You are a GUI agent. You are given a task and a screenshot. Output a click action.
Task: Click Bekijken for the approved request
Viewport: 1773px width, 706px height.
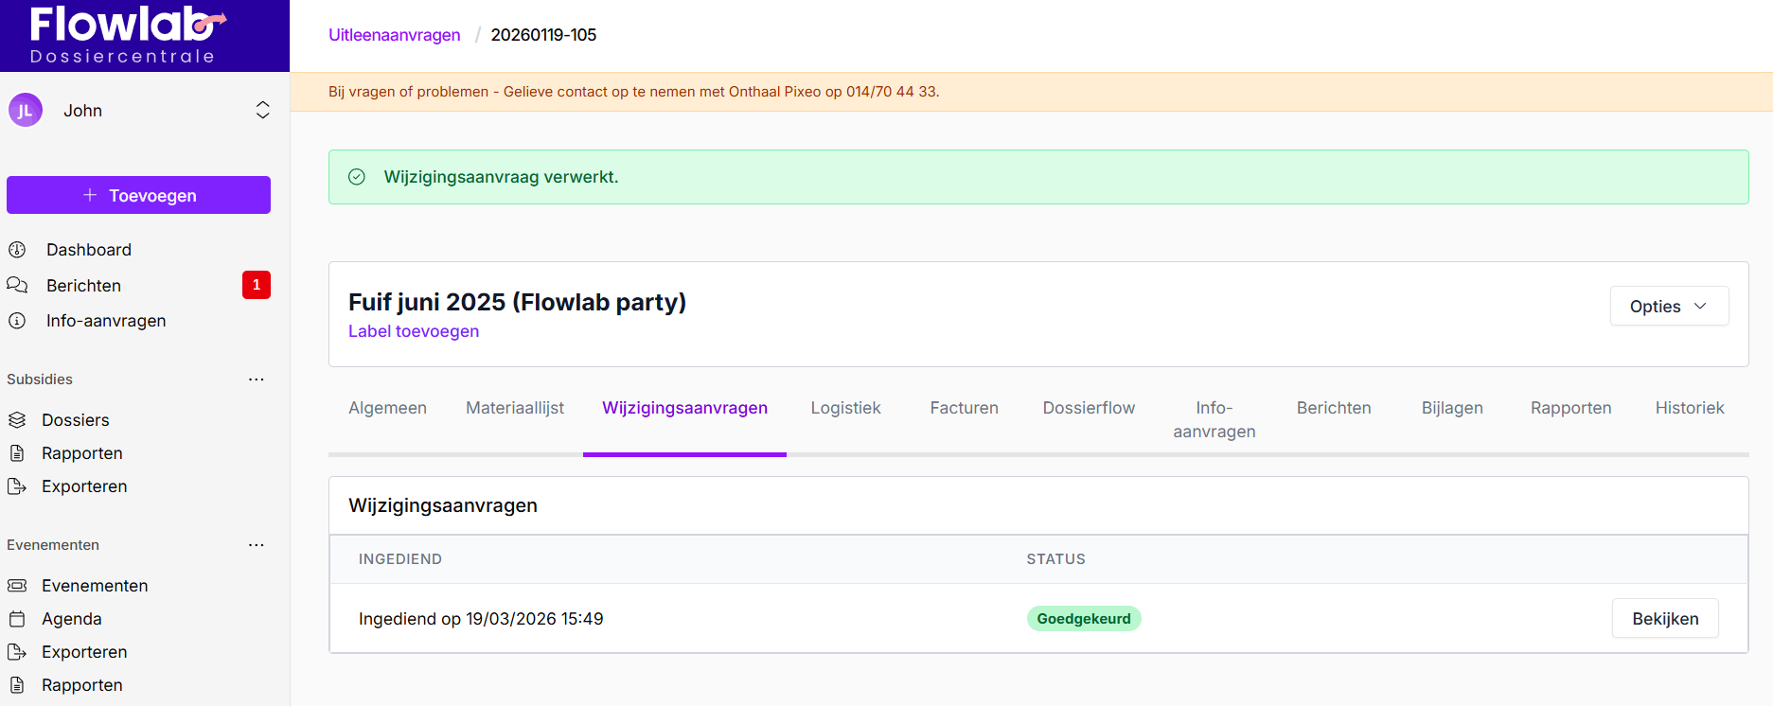1664,619
